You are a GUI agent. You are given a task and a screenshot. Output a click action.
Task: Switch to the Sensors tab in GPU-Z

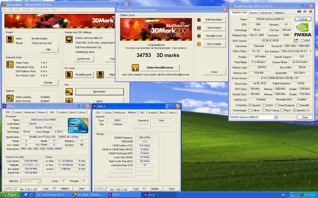coord(253,13)
